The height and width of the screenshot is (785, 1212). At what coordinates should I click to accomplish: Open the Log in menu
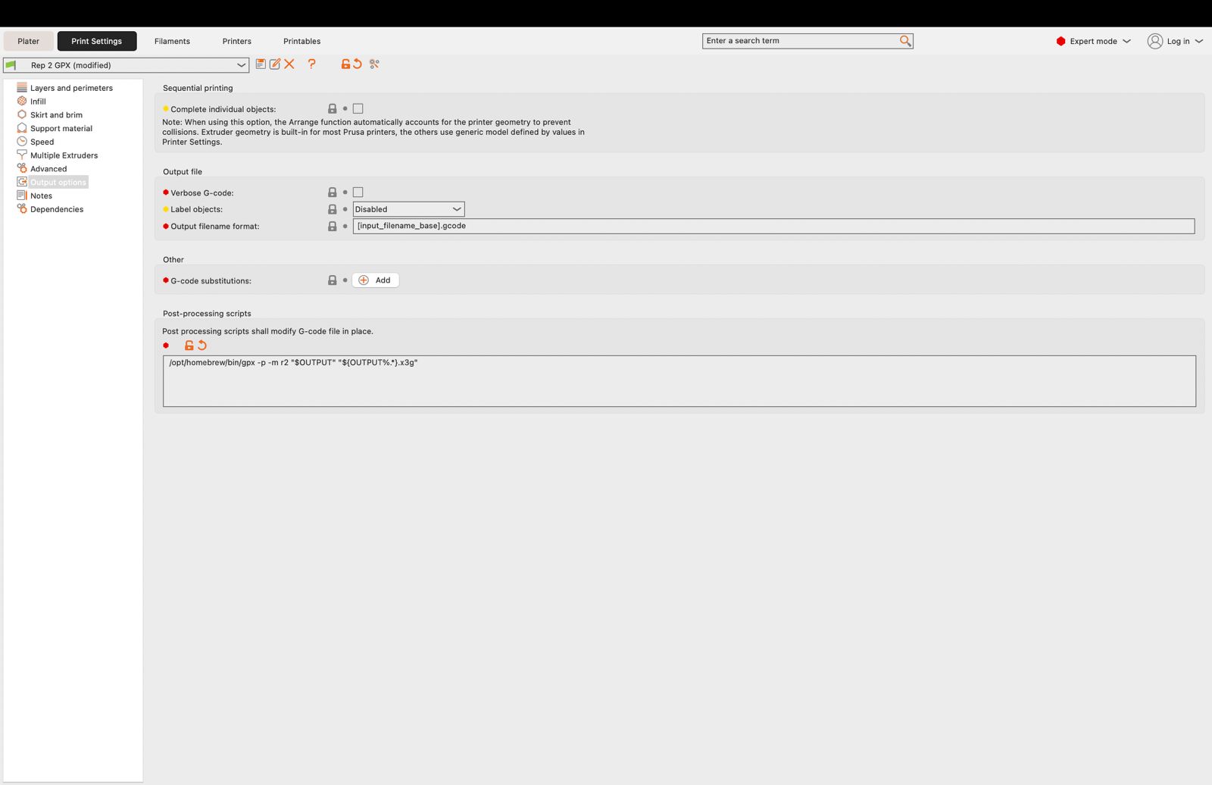(1175, 42)
